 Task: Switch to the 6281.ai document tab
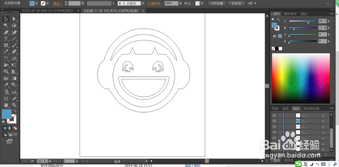tap(48, 10)
